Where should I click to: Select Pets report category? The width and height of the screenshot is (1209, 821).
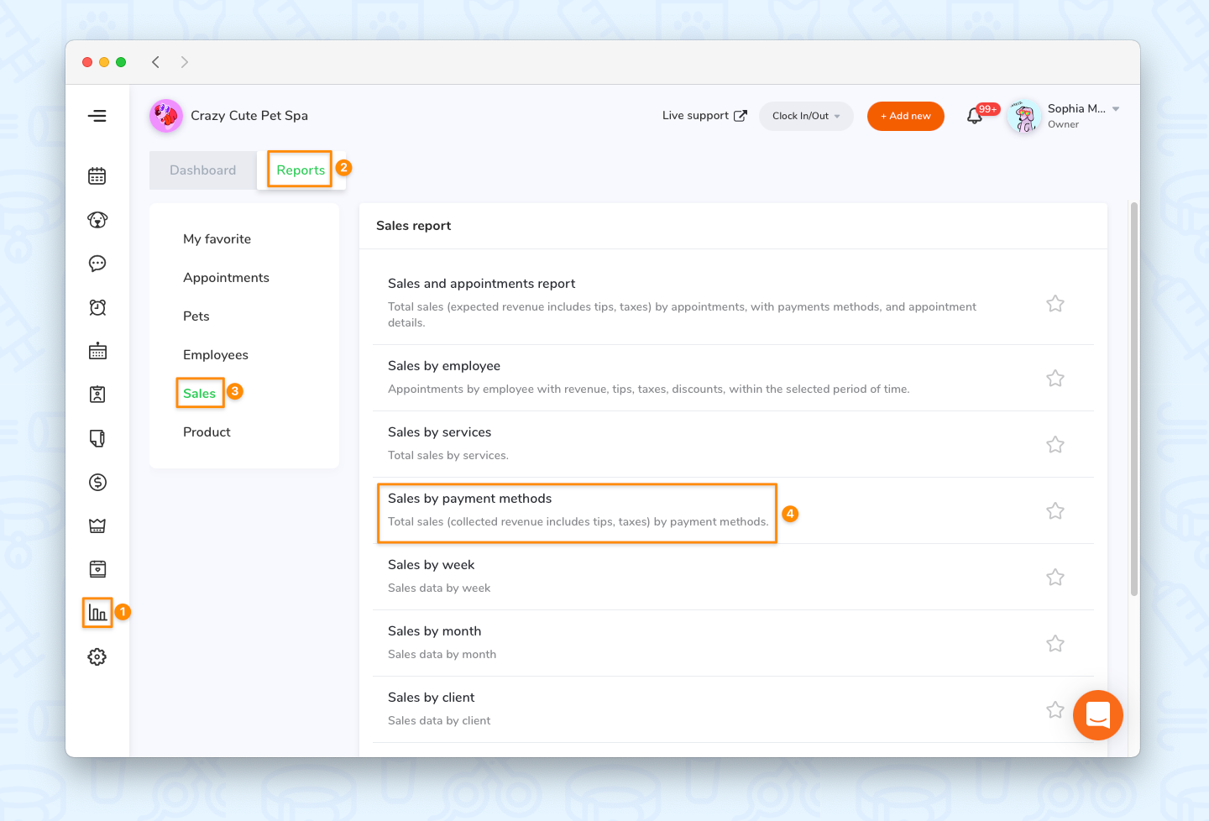196,316
